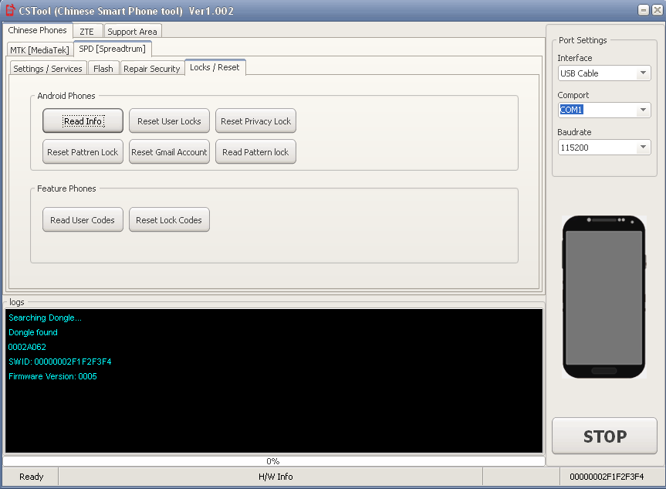Switch to the ZTE tab
The height and width of the screenshot is (489, 666).
[x=86, y=32]
